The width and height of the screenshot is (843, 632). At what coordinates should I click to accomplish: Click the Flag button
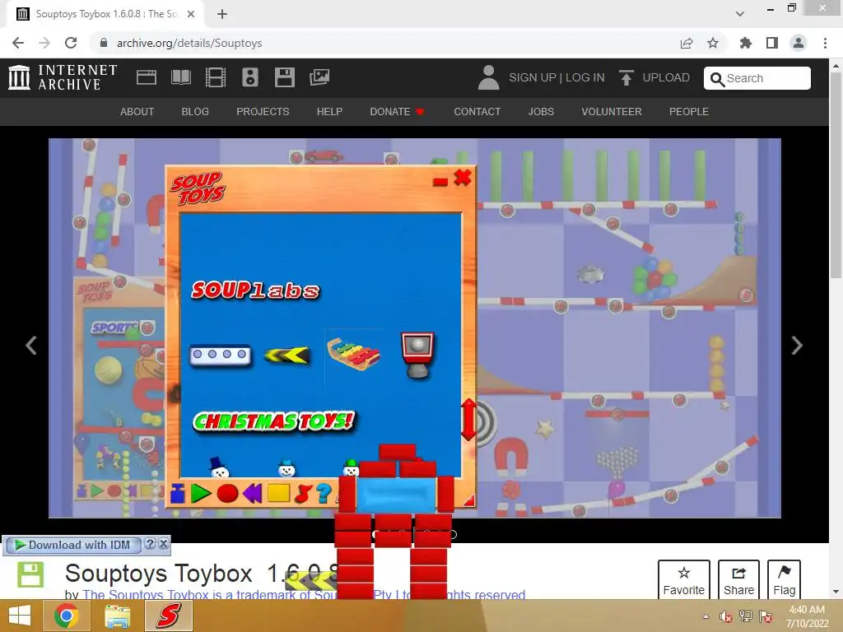click(x=784, y=580)
